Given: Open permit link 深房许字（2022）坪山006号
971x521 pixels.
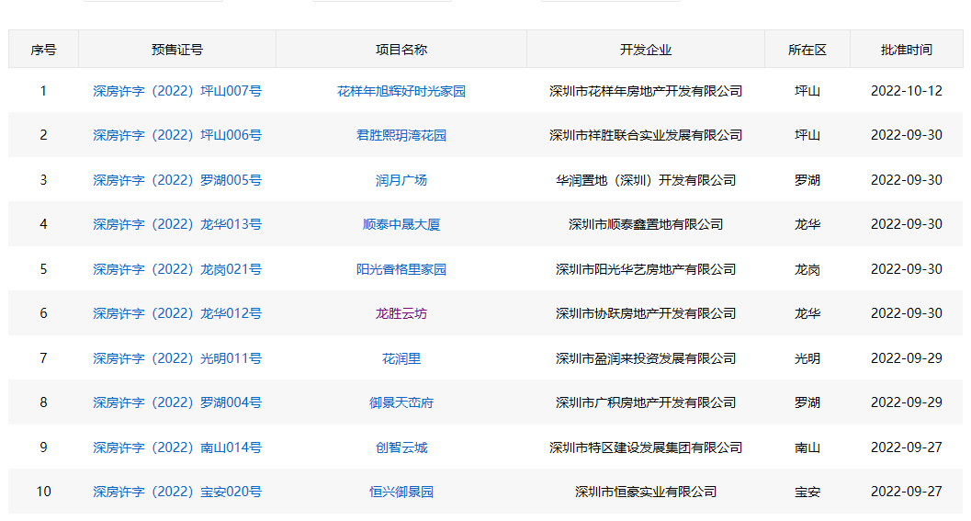Looking at the screenshot, I should (x=177, y=135).
